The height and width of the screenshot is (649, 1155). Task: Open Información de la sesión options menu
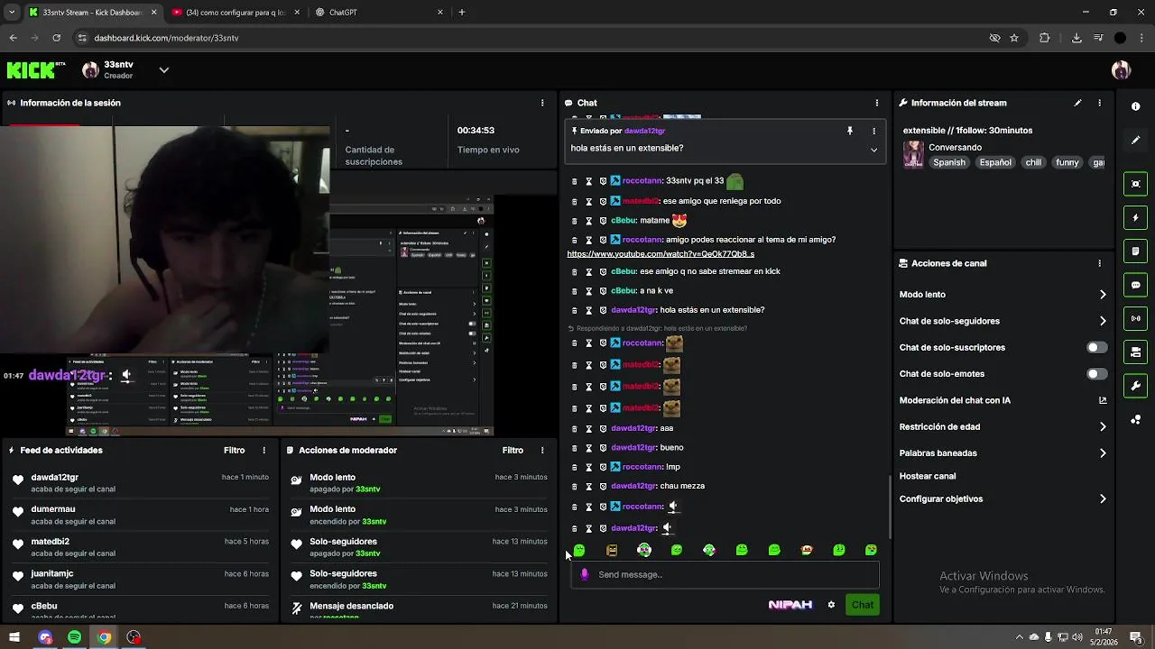pyautogui.click(x=542, y=103)
